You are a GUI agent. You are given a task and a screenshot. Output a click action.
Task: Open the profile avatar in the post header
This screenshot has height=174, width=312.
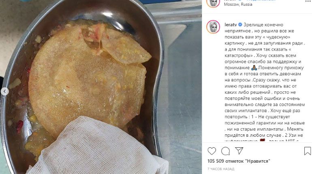pyautogui.click(x=213, y=2)
